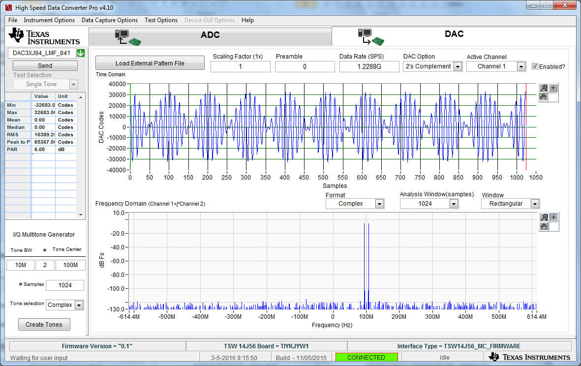Click the green start cursor line in Time Domain graph
Image resolution: width=581 pixels, height=366 pixels.
pyautogui.click(x=130, y=127)
